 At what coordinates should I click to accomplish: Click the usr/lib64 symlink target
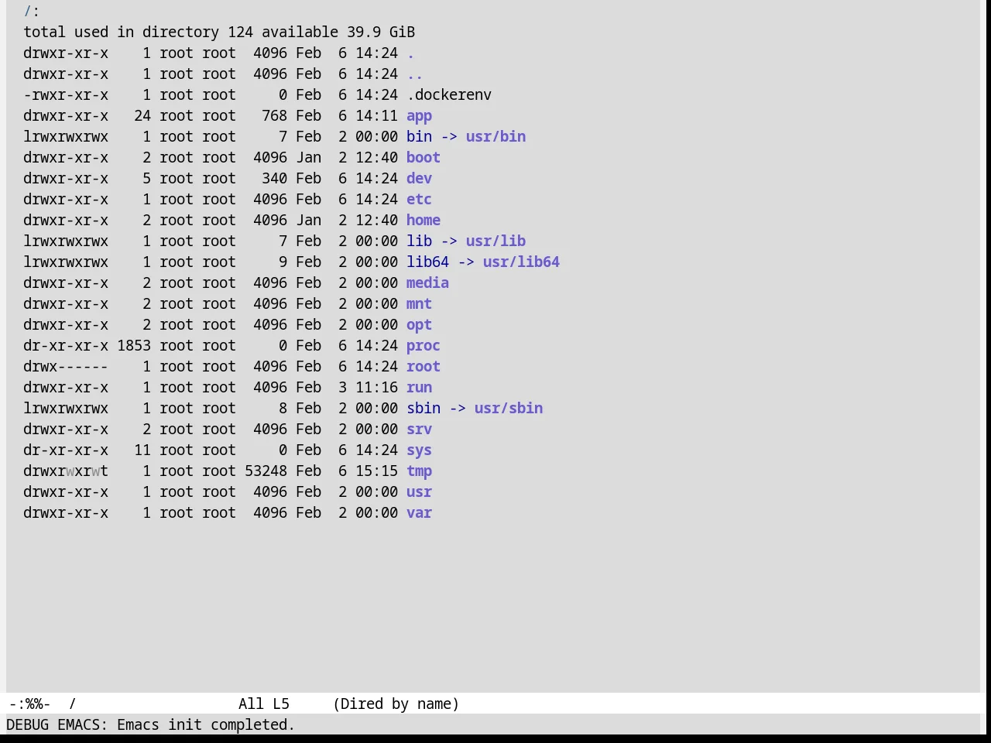click(x=521, y=262)
